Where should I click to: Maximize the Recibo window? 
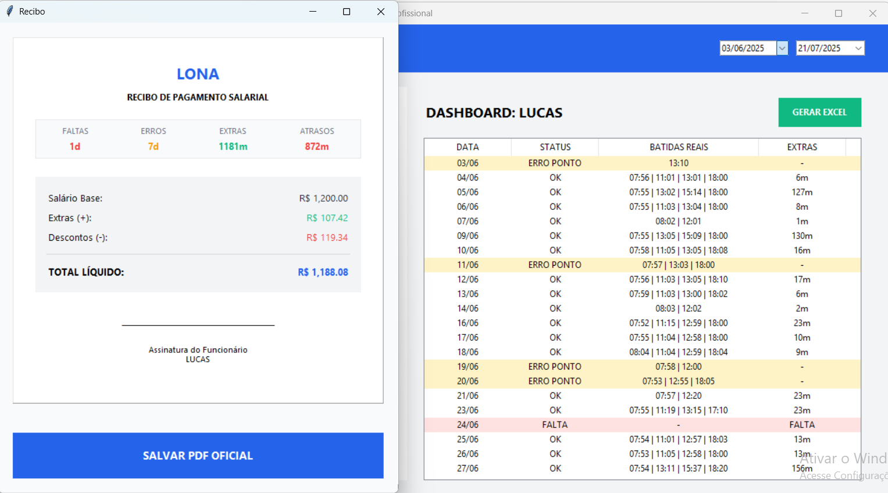coord(347,12)
